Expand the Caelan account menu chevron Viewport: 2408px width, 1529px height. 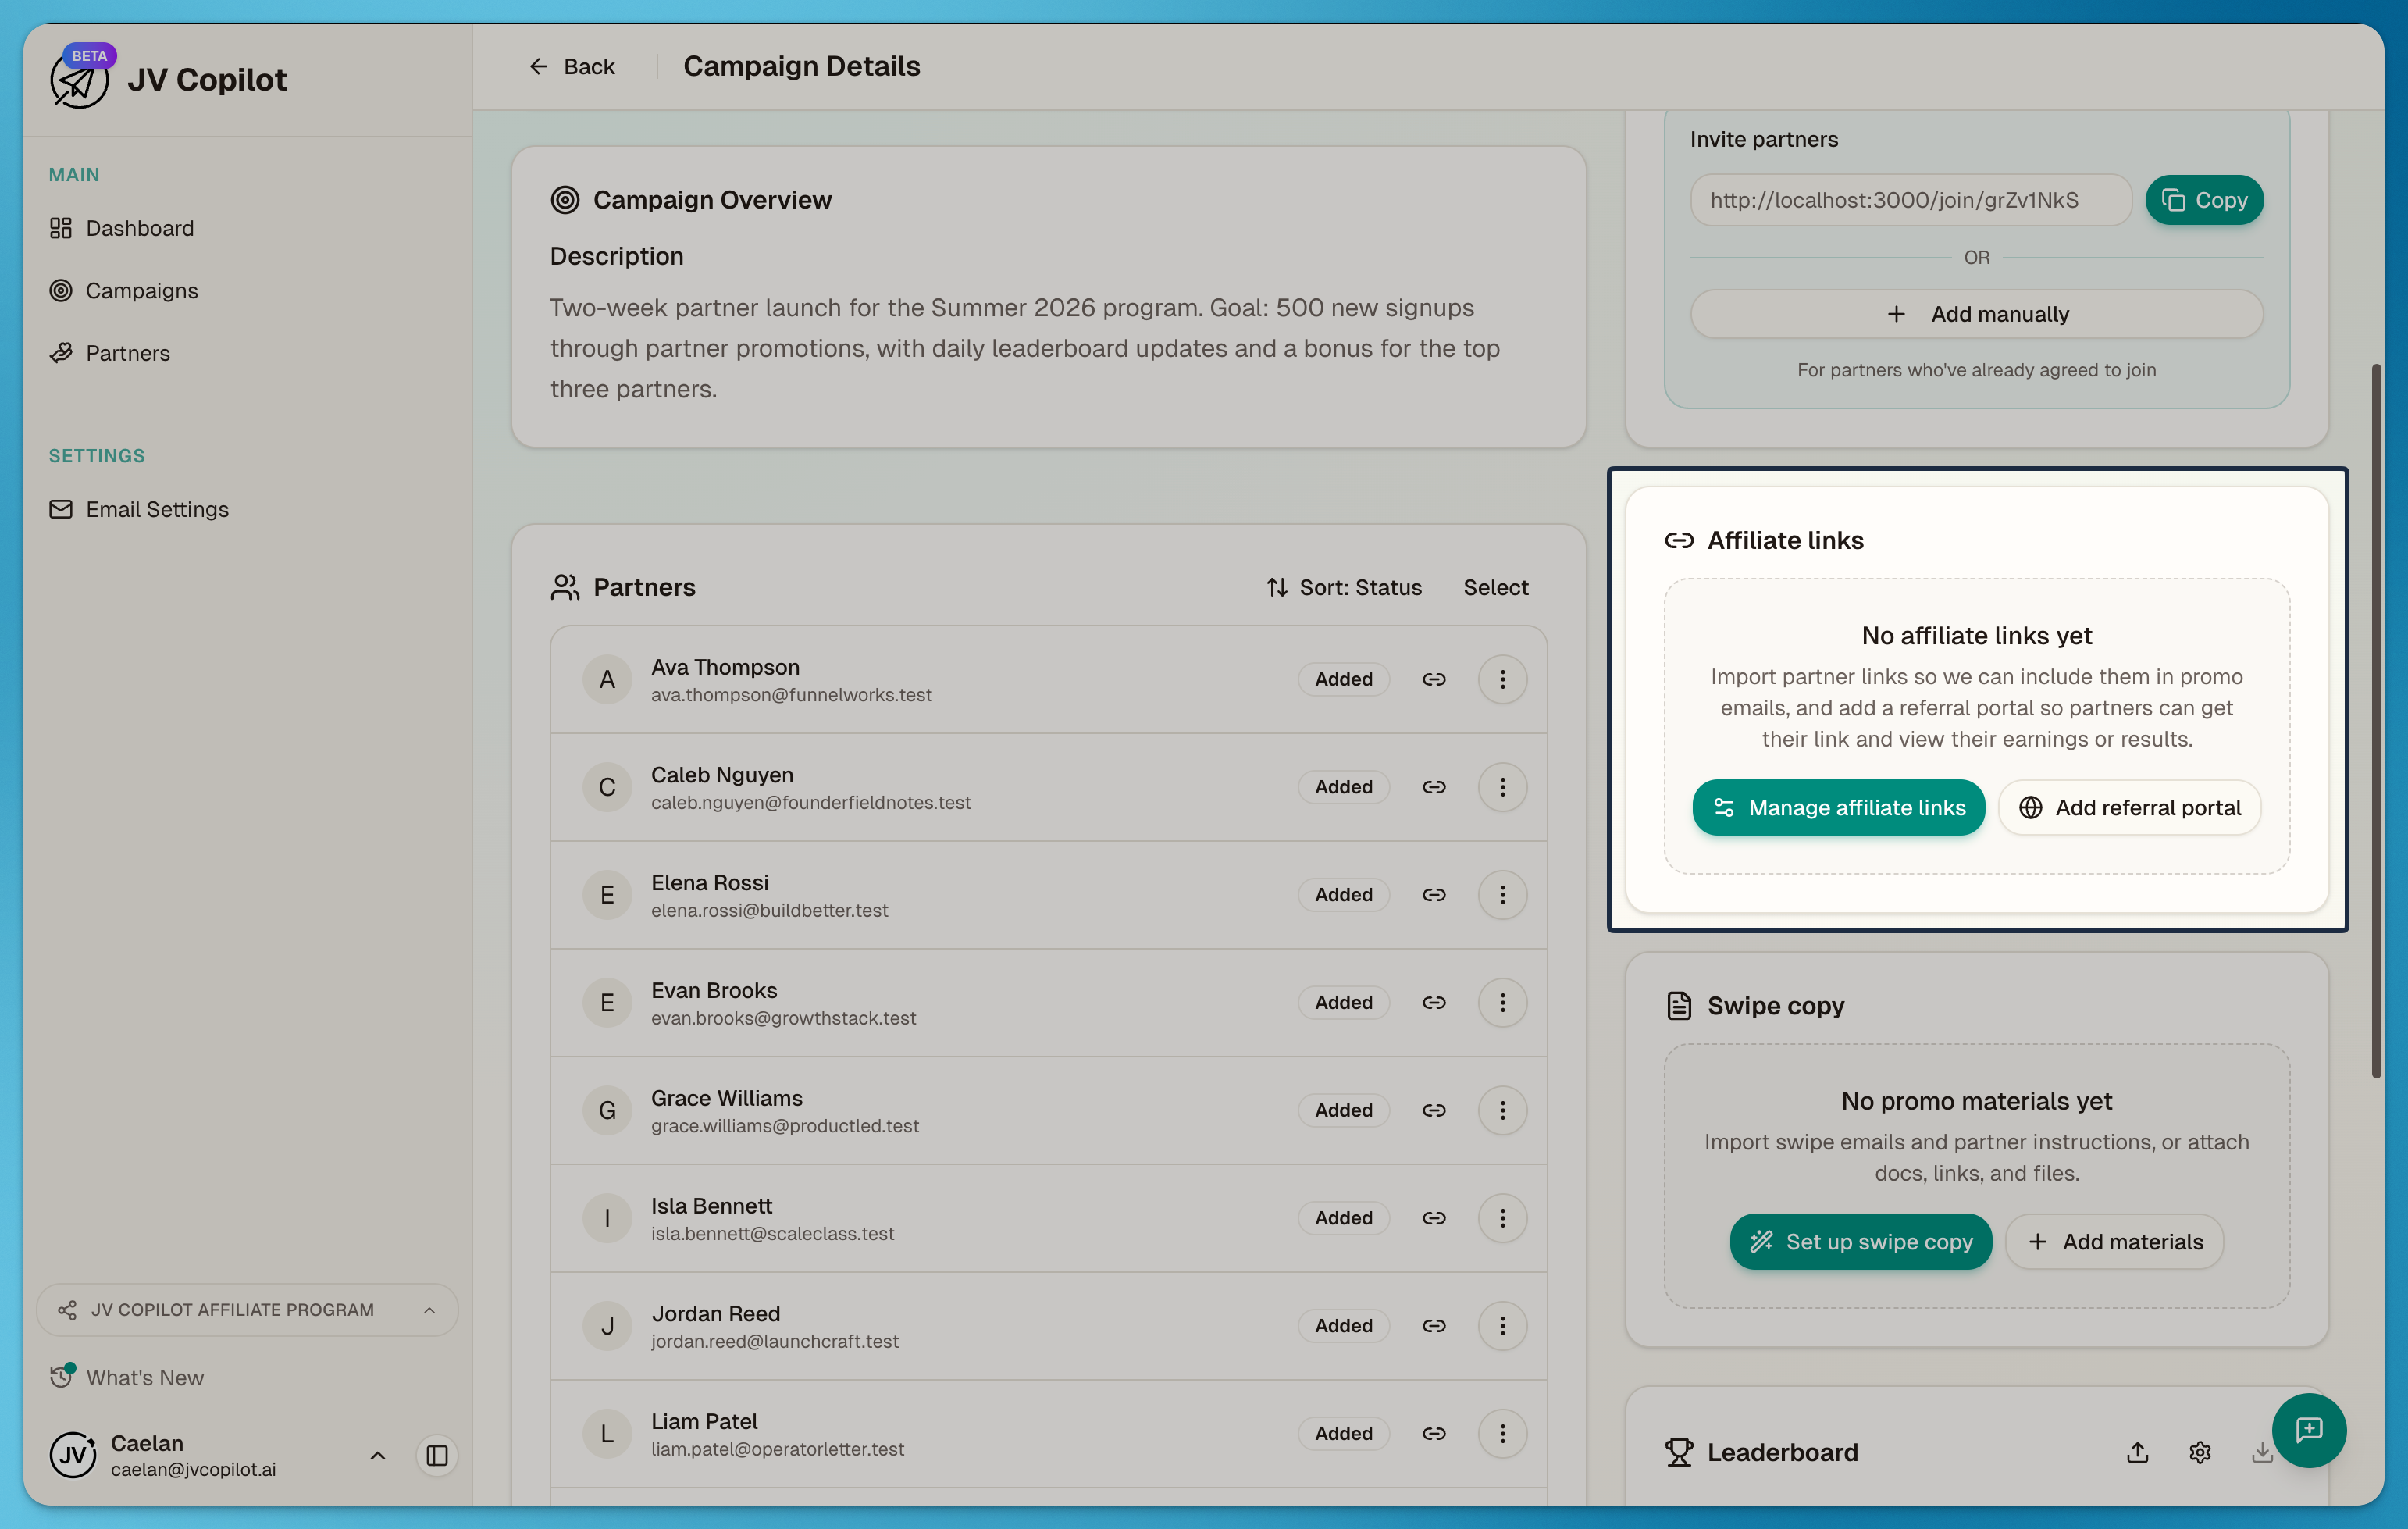[378, 1455]
